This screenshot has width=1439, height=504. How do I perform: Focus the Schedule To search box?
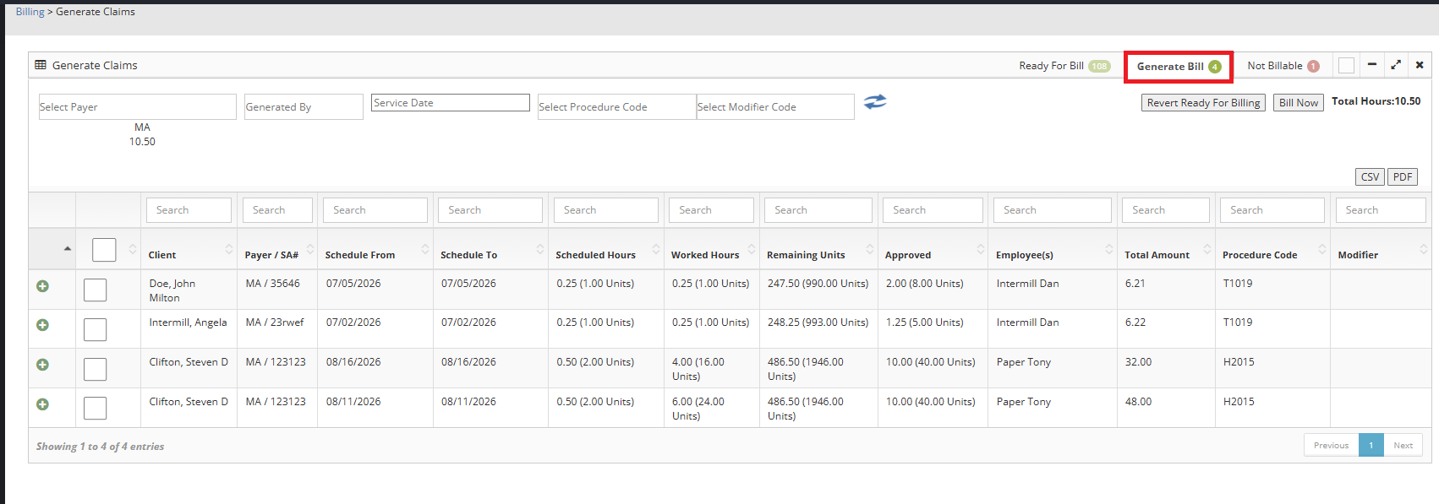tap(490, 210)
